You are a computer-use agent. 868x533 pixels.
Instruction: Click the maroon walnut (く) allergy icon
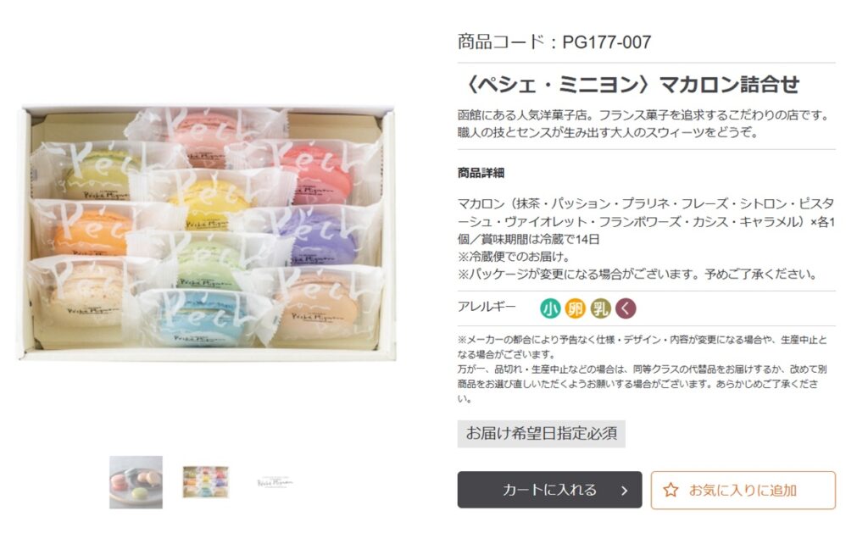point(626,308)
